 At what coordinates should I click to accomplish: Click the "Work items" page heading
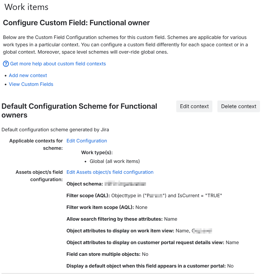[x=26, y=7]
